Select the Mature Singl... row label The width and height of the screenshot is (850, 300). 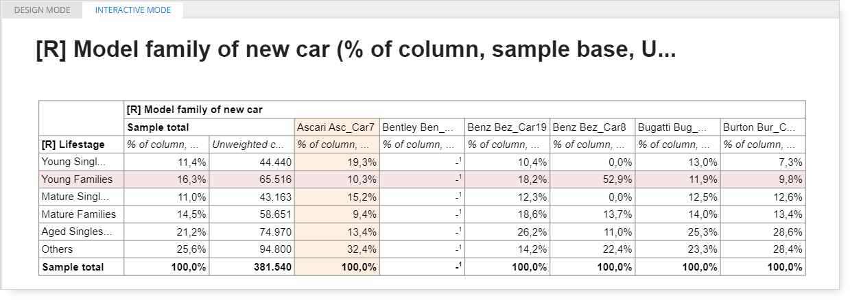[82, 197]
